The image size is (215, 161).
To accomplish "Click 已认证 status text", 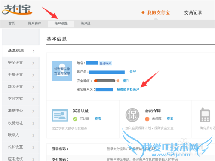I will 85,118.
